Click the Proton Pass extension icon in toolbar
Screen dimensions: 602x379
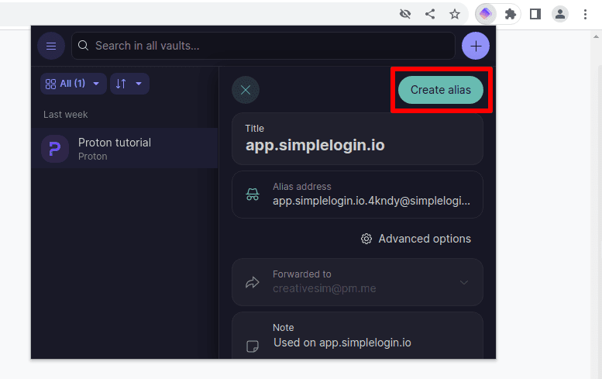(x=486, y=14)
